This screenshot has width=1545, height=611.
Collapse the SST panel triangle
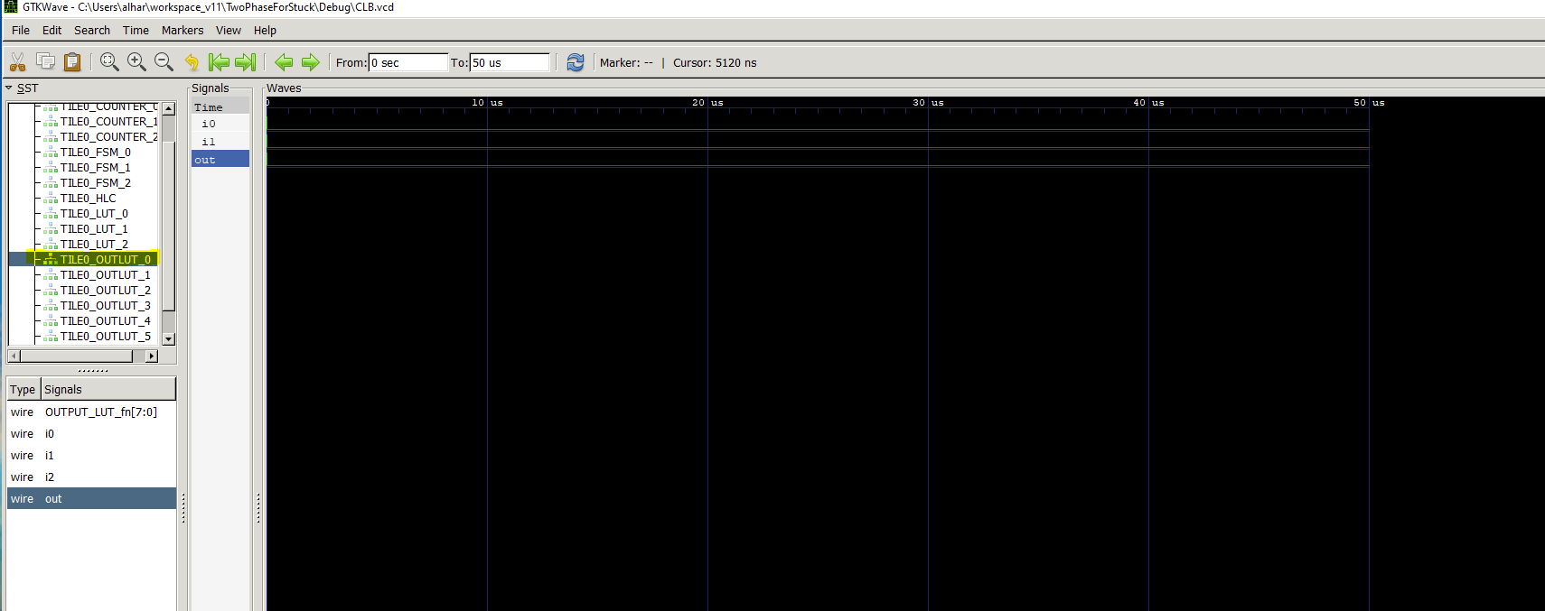(x=9, y=88)
